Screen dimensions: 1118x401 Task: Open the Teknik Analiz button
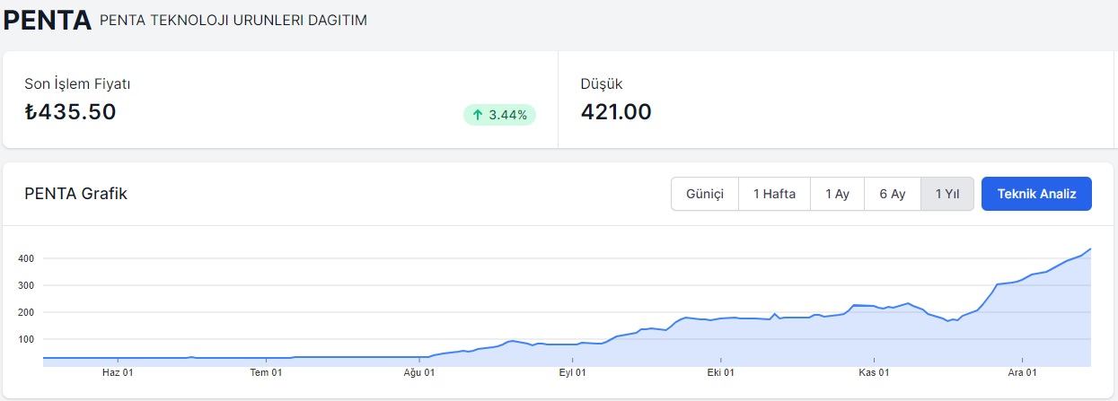[1036, 194]
